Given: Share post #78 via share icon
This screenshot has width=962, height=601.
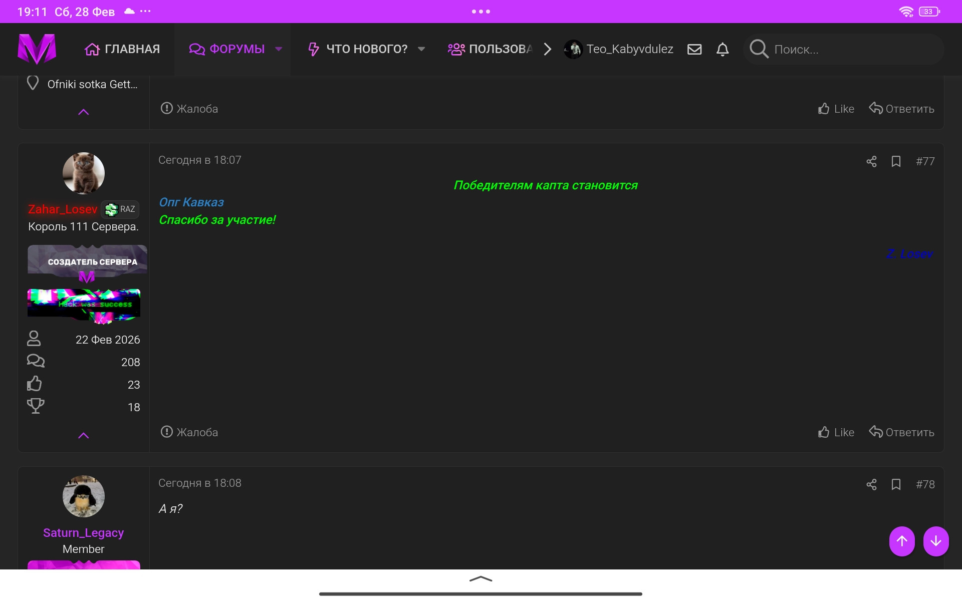Looking at the screenshot, I should click(x=871, y=484).
